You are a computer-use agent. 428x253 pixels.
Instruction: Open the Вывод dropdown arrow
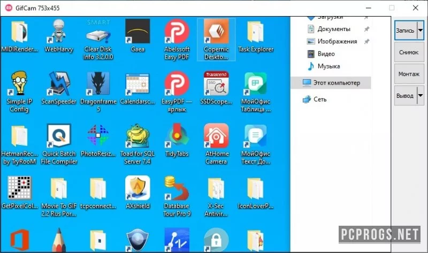click(421, 96)
